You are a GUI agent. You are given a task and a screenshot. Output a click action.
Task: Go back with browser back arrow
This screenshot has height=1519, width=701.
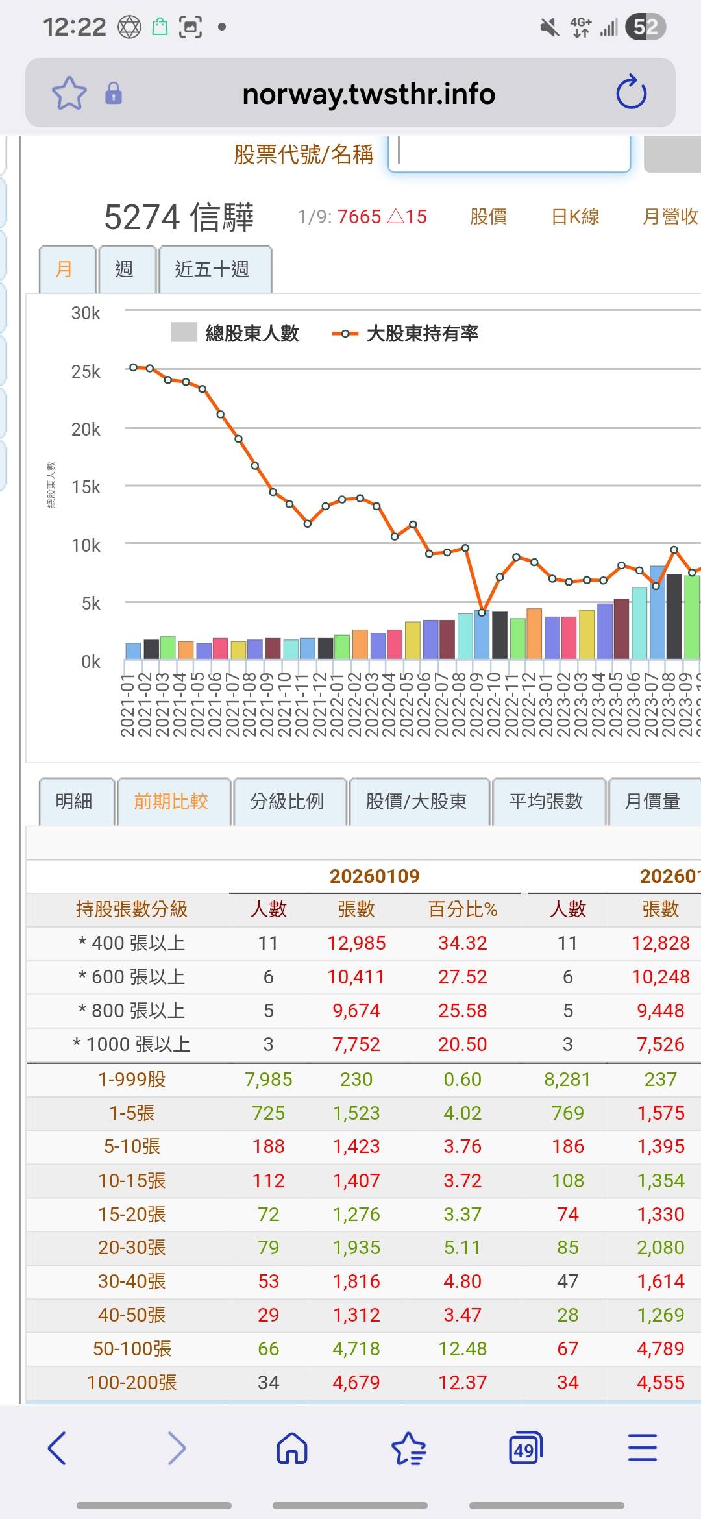57,1448
